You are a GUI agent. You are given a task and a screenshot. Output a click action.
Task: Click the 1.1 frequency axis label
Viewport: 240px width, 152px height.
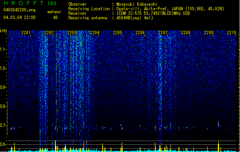[3, 49]
